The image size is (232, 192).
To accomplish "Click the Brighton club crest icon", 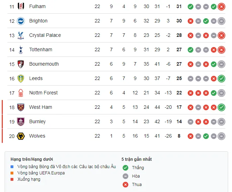I will 21,21.
